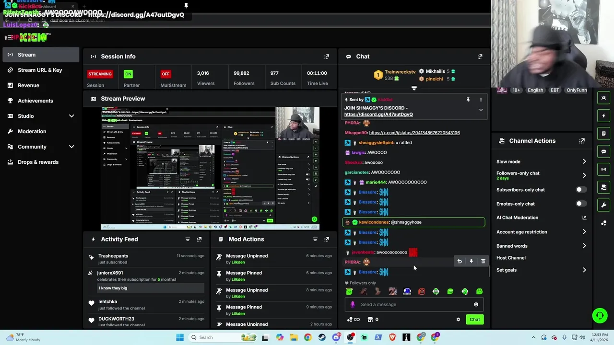This screenshot has height=345, width=614.
Task: Click the Stream Preview thumbnail
Action: 210,169
